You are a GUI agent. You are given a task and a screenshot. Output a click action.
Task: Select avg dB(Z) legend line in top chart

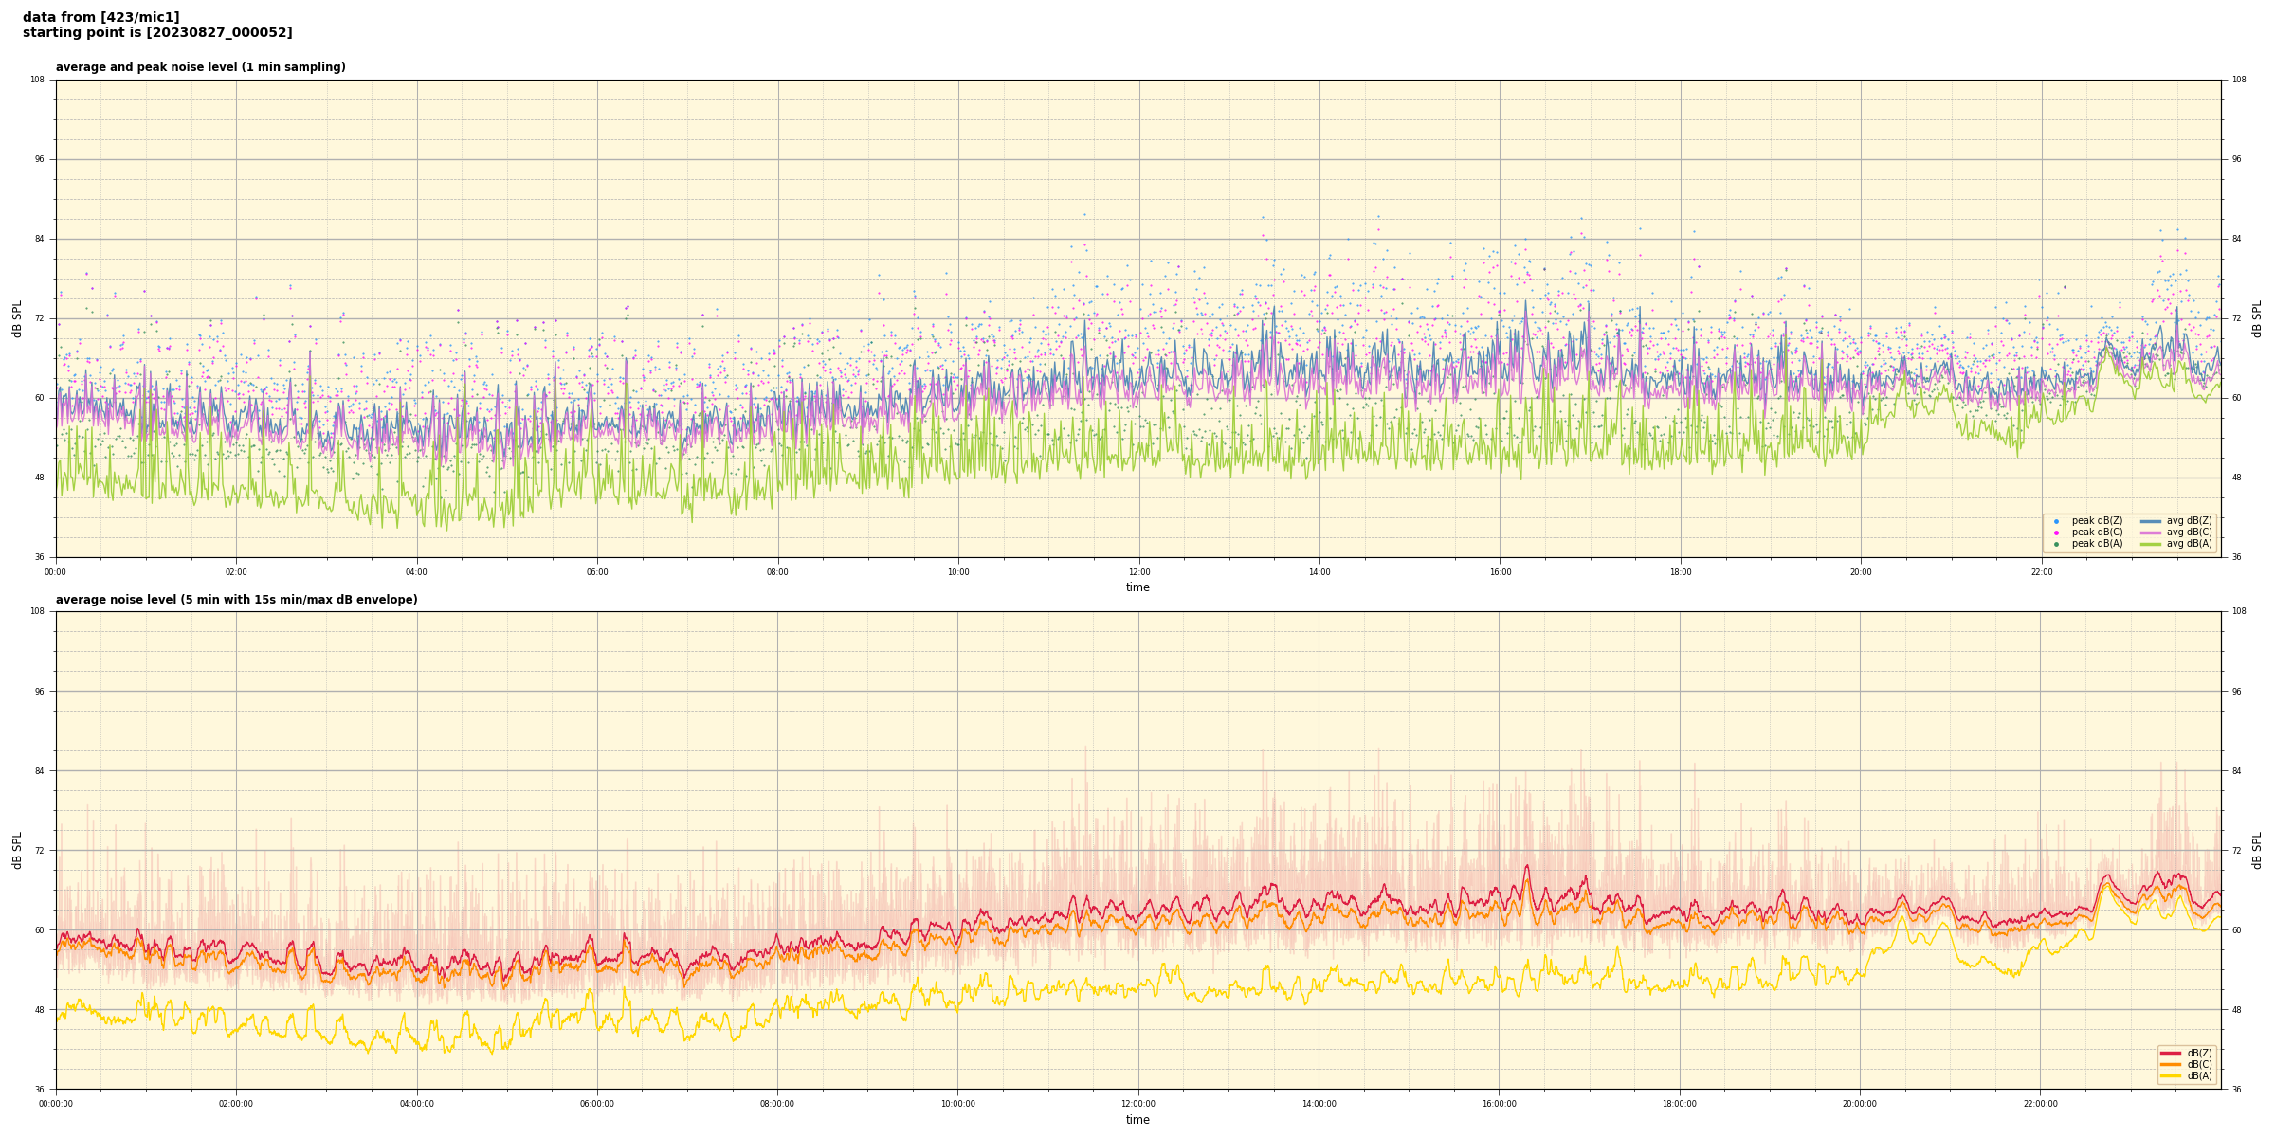(x=2151, y=521)
